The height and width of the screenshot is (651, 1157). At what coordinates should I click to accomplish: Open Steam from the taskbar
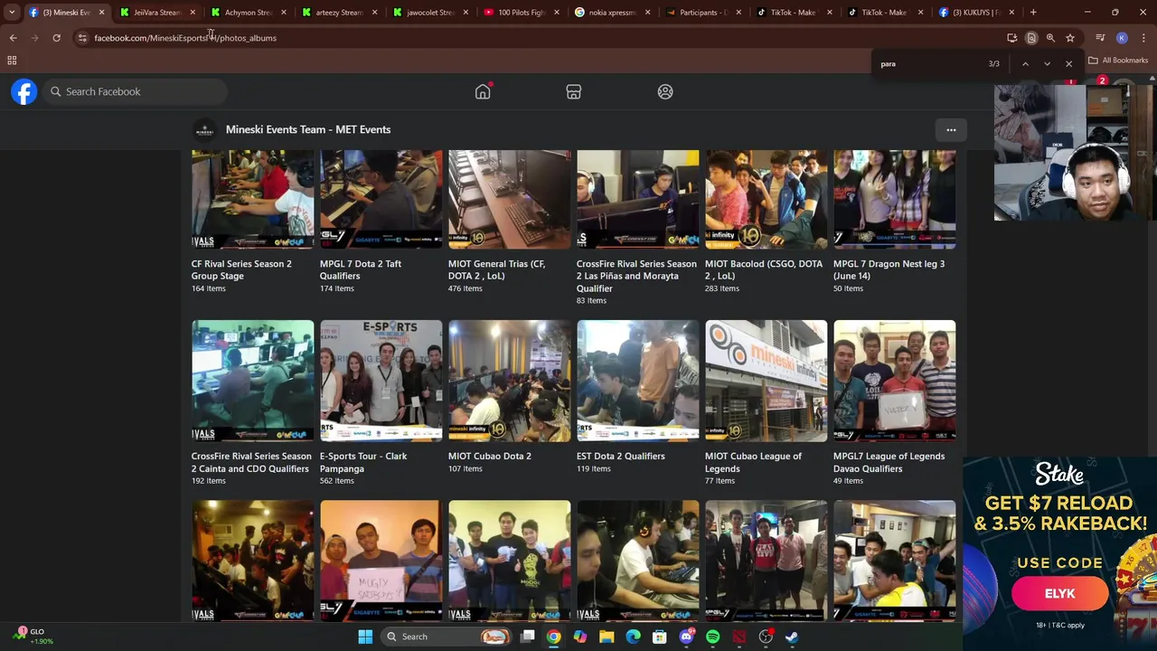(792, 637)
